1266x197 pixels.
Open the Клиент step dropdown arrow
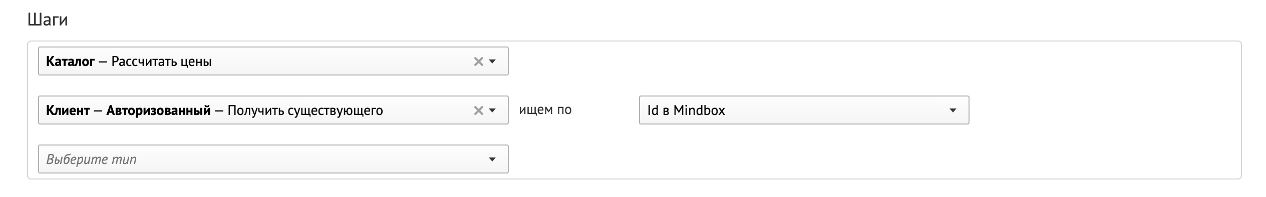[492, 110]
